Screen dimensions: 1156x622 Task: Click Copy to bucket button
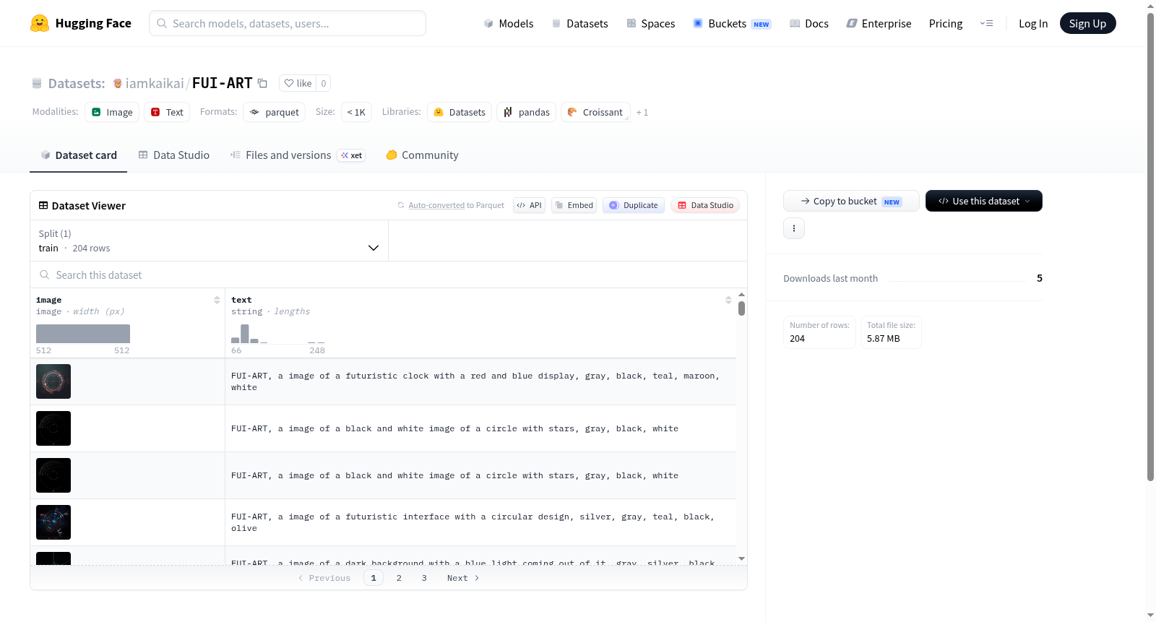[851, 201]
